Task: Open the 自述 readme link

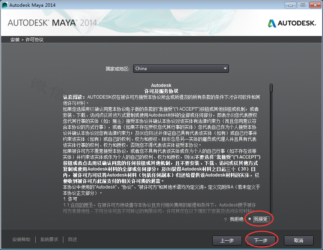Action: [x=72, y=239]
